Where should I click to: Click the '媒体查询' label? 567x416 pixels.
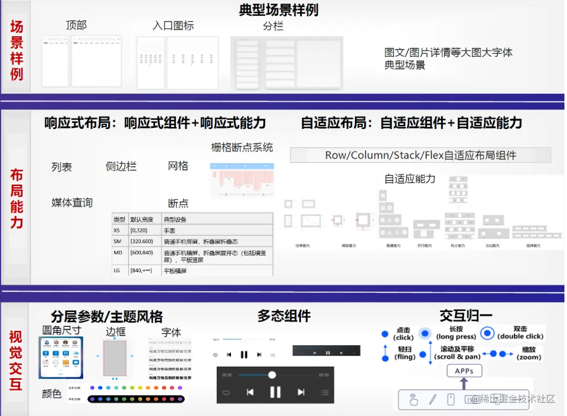[72, 203]
